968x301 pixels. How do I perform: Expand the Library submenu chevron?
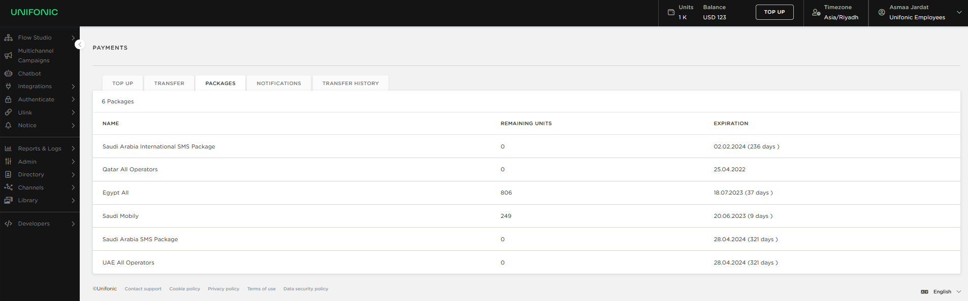[x=73, y=201]
